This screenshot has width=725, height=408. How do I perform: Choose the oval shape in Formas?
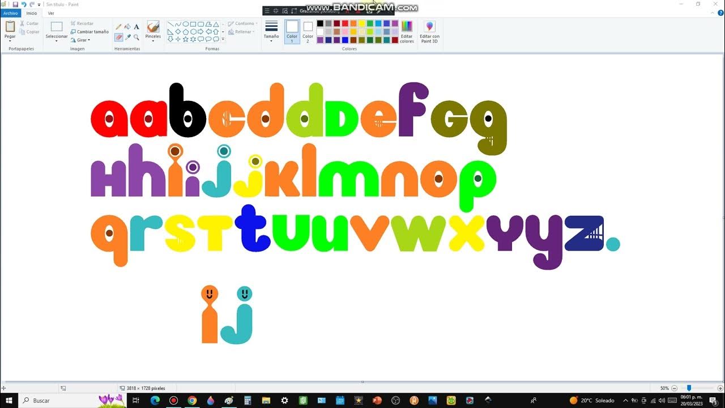click(x=186, y=24)
